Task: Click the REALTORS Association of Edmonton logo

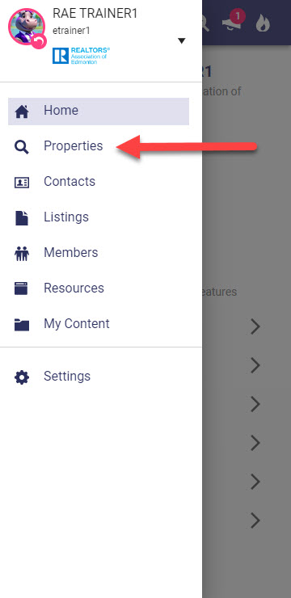Action: point(81,56)
